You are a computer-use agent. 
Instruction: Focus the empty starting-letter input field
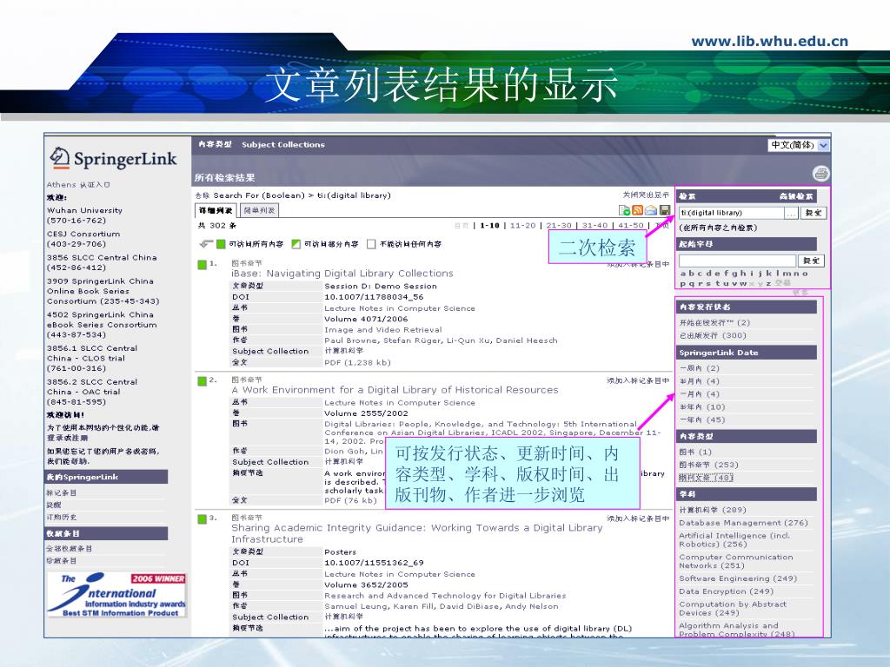737,261
